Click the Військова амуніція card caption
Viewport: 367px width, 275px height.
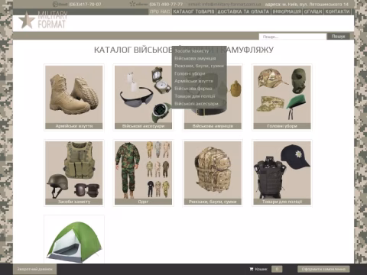tap(213, 126)
